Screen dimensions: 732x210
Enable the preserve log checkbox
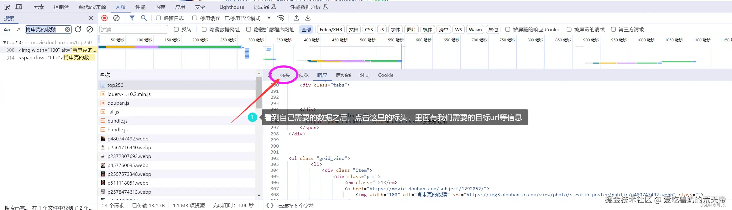tap(159, 18)
